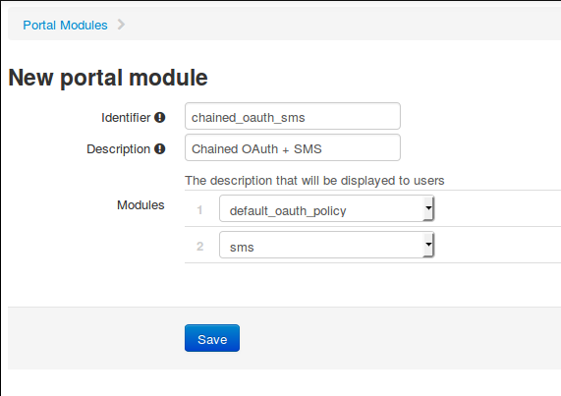Viewport: 561px width, 396px height.
Task: Click help text about description displayed to users
Action: pos(314,181)
